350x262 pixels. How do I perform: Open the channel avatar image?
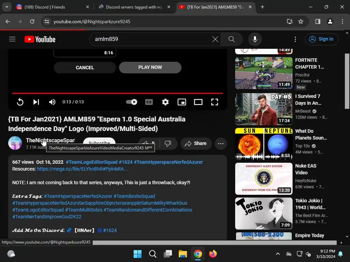click(15, 143)
